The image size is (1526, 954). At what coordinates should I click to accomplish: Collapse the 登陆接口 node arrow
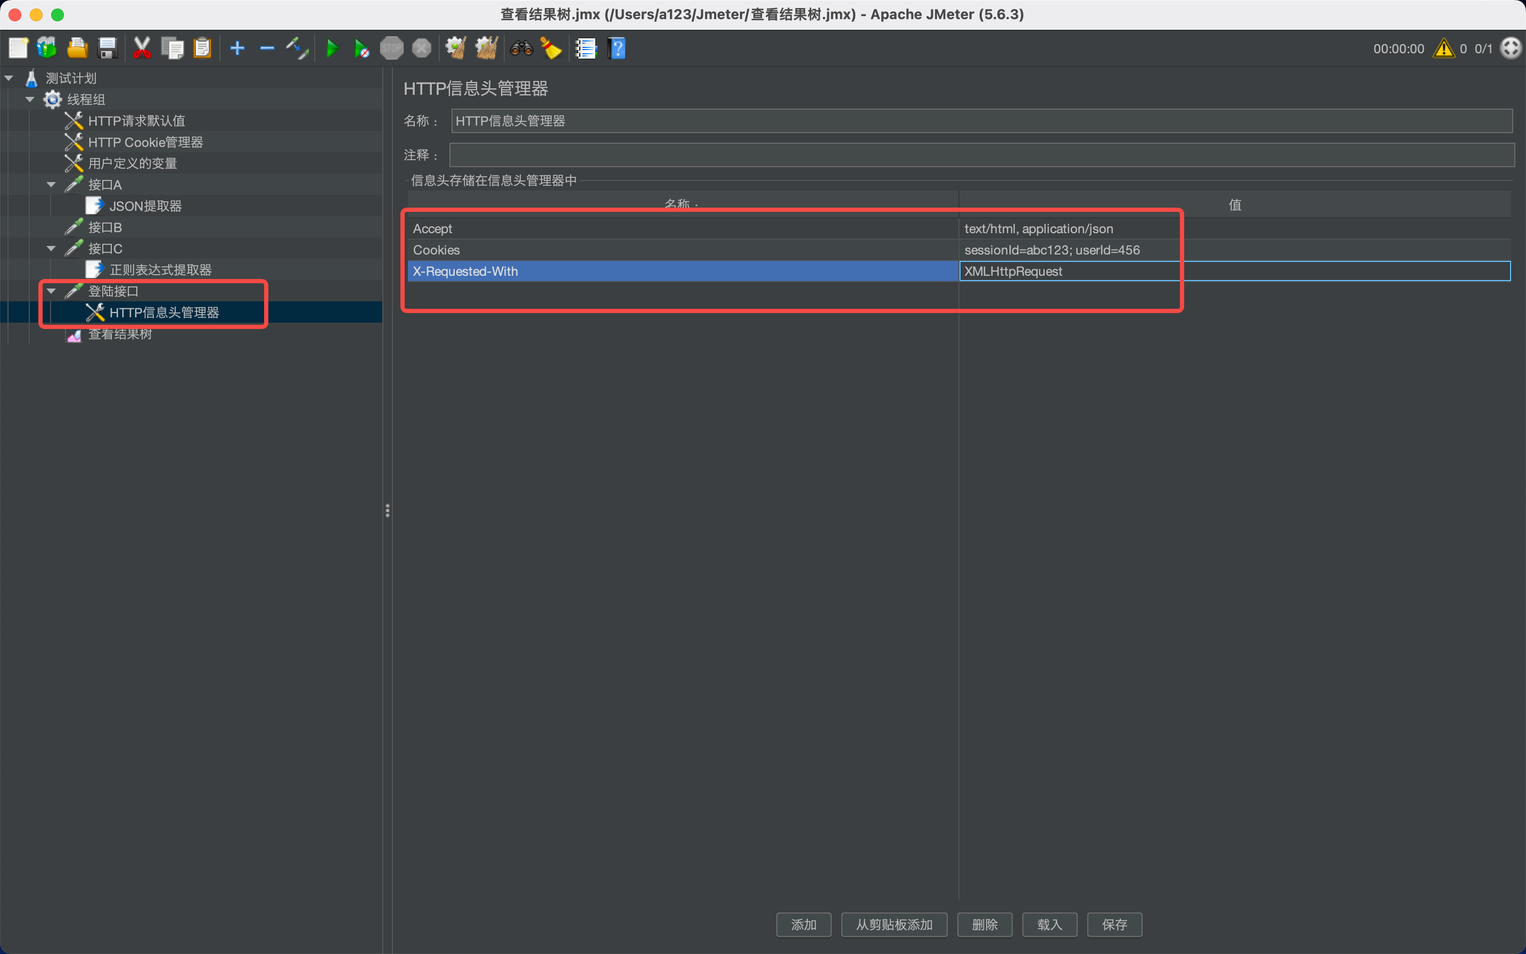[x=51, y=291]
